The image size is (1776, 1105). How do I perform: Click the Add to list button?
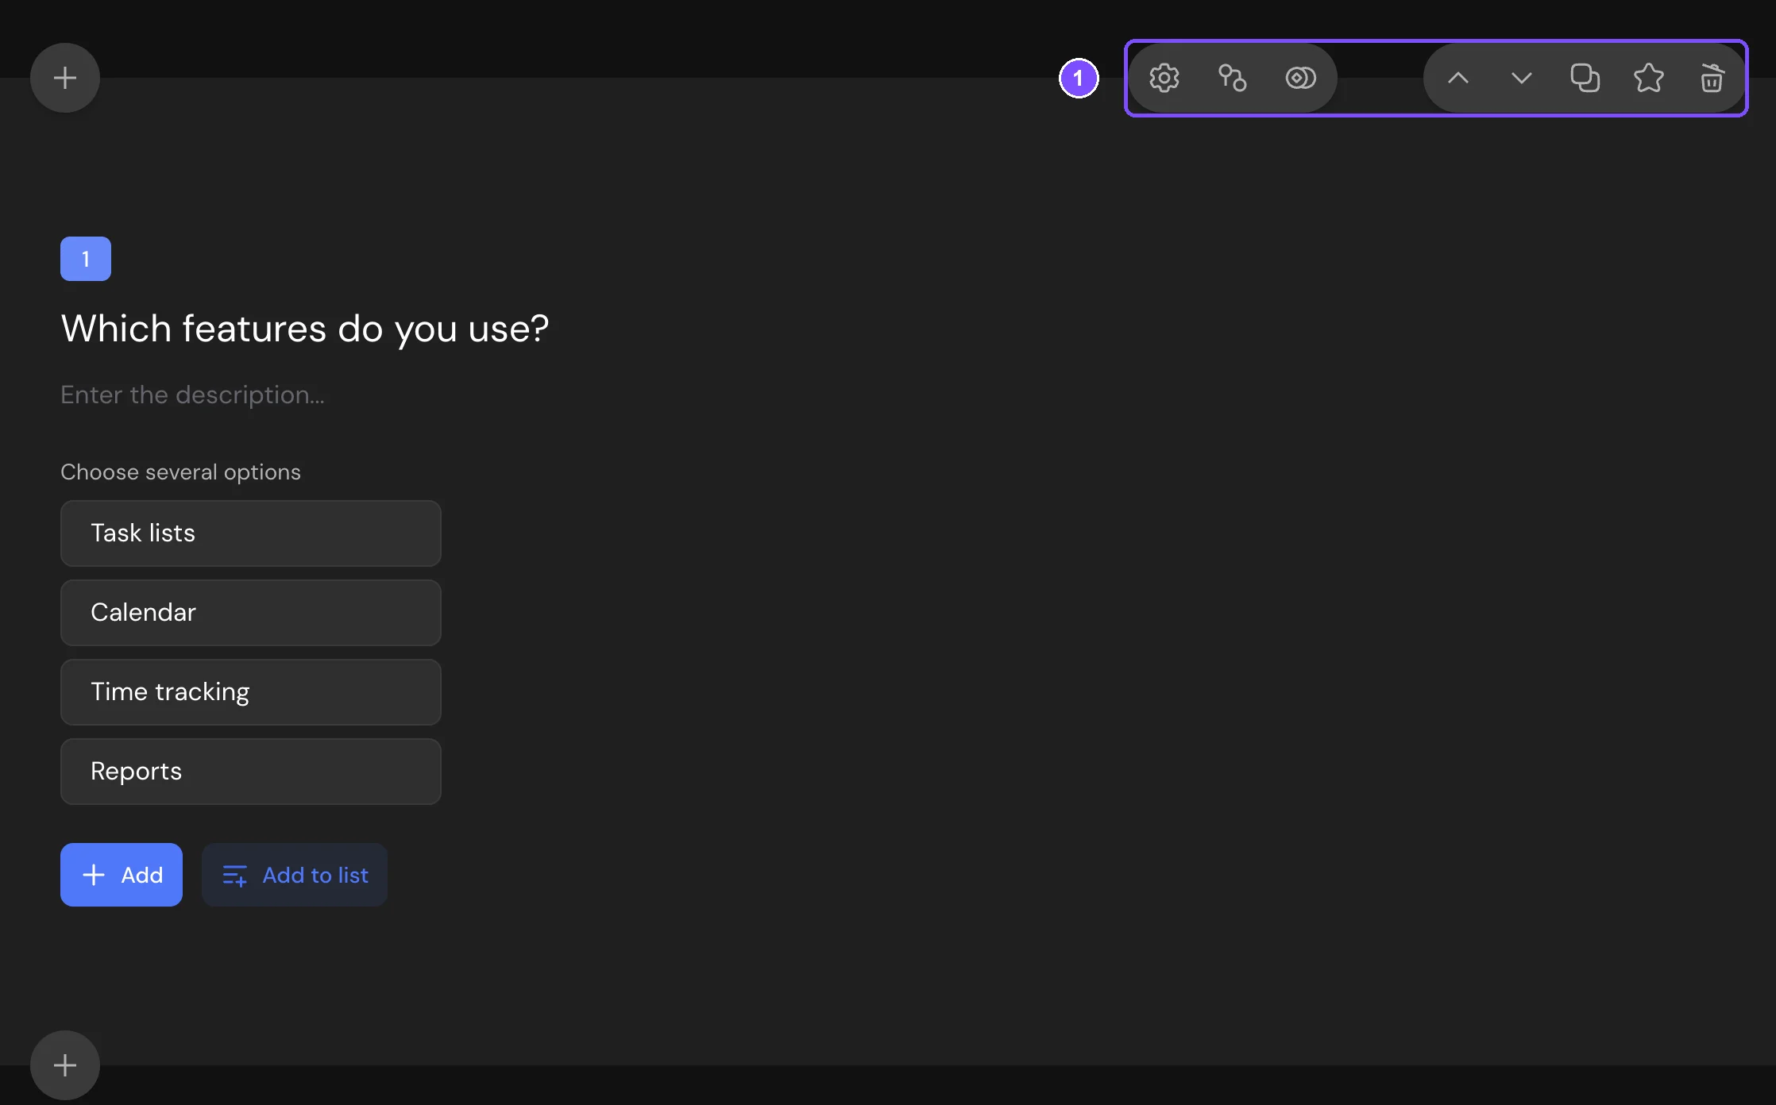click(295, 875)
